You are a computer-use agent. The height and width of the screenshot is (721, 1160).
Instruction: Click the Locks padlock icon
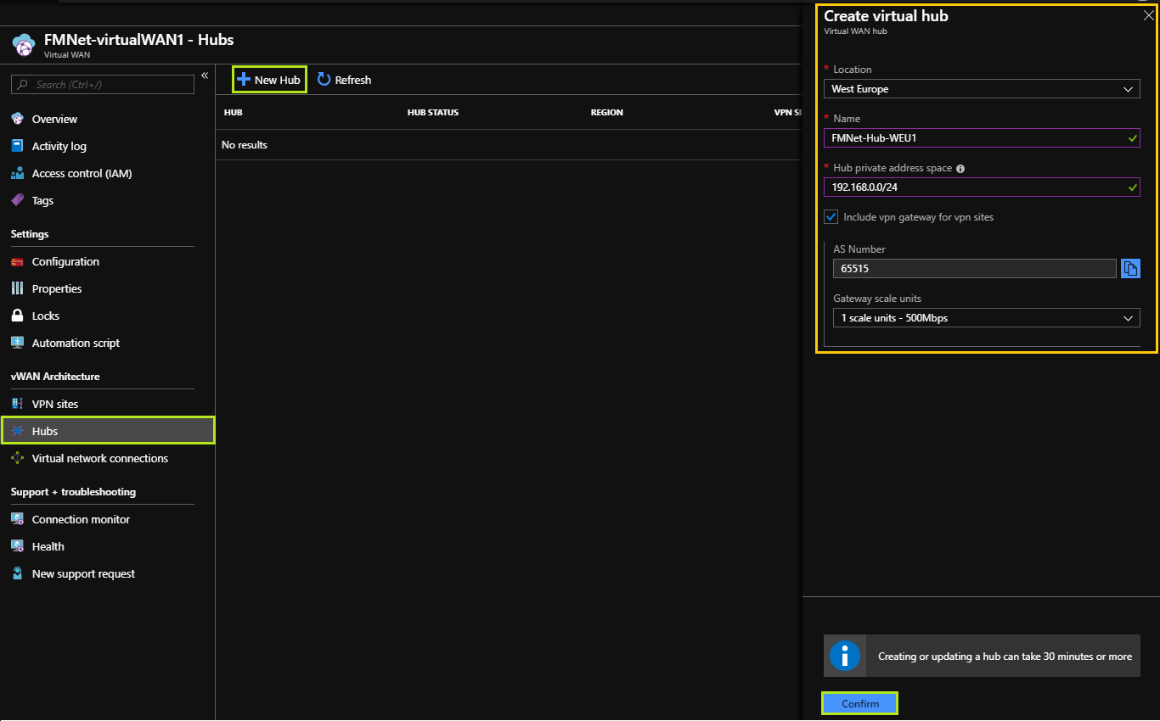pos(17,316)
